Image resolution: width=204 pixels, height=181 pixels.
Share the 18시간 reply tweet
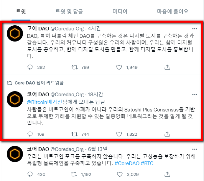pos(167,134)
